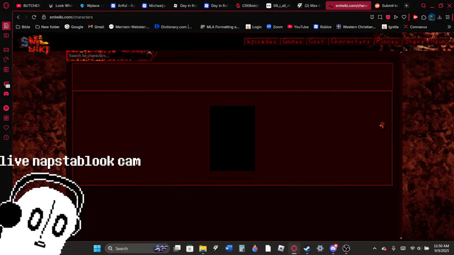Open the profile avatar in the toolbar
Image resolution: width=454 pixels, height=255 pixels.
pos(432,17)
